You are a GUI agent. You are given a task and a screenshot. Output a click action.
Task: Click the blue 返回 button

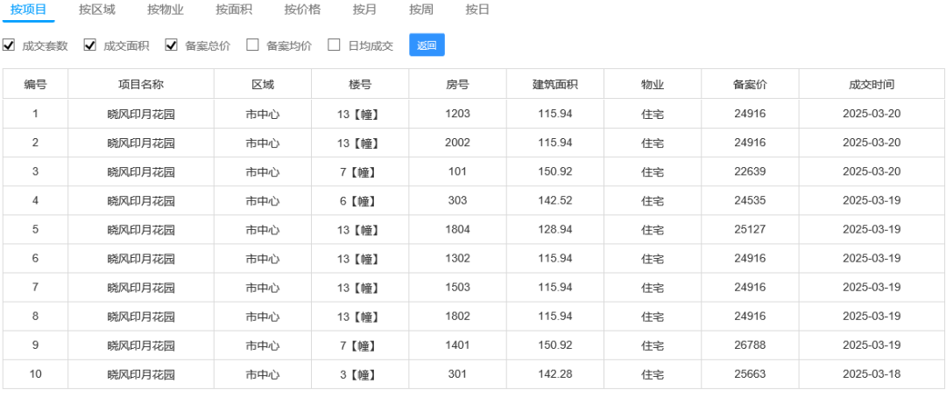point(427,45)
